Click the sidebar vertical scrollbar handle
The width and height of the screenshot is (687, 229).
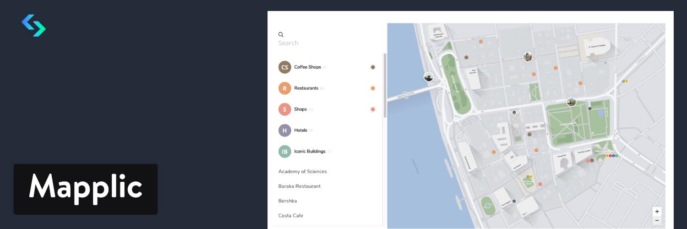pyautogui.click(x=385, y=86)
